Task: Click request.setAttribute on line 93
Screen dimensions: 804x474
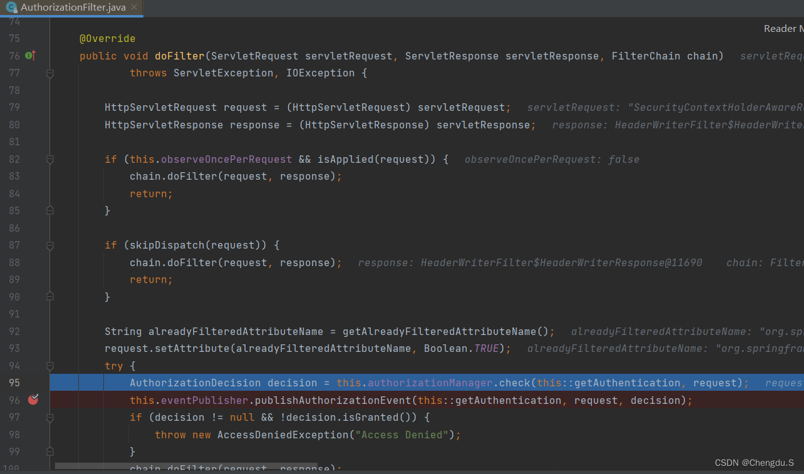Action: 167,348
